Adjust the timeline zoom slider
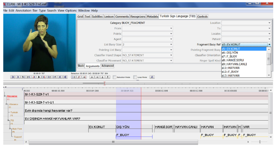The height and width of the screenshot is (146, 275). coord(259,142)
